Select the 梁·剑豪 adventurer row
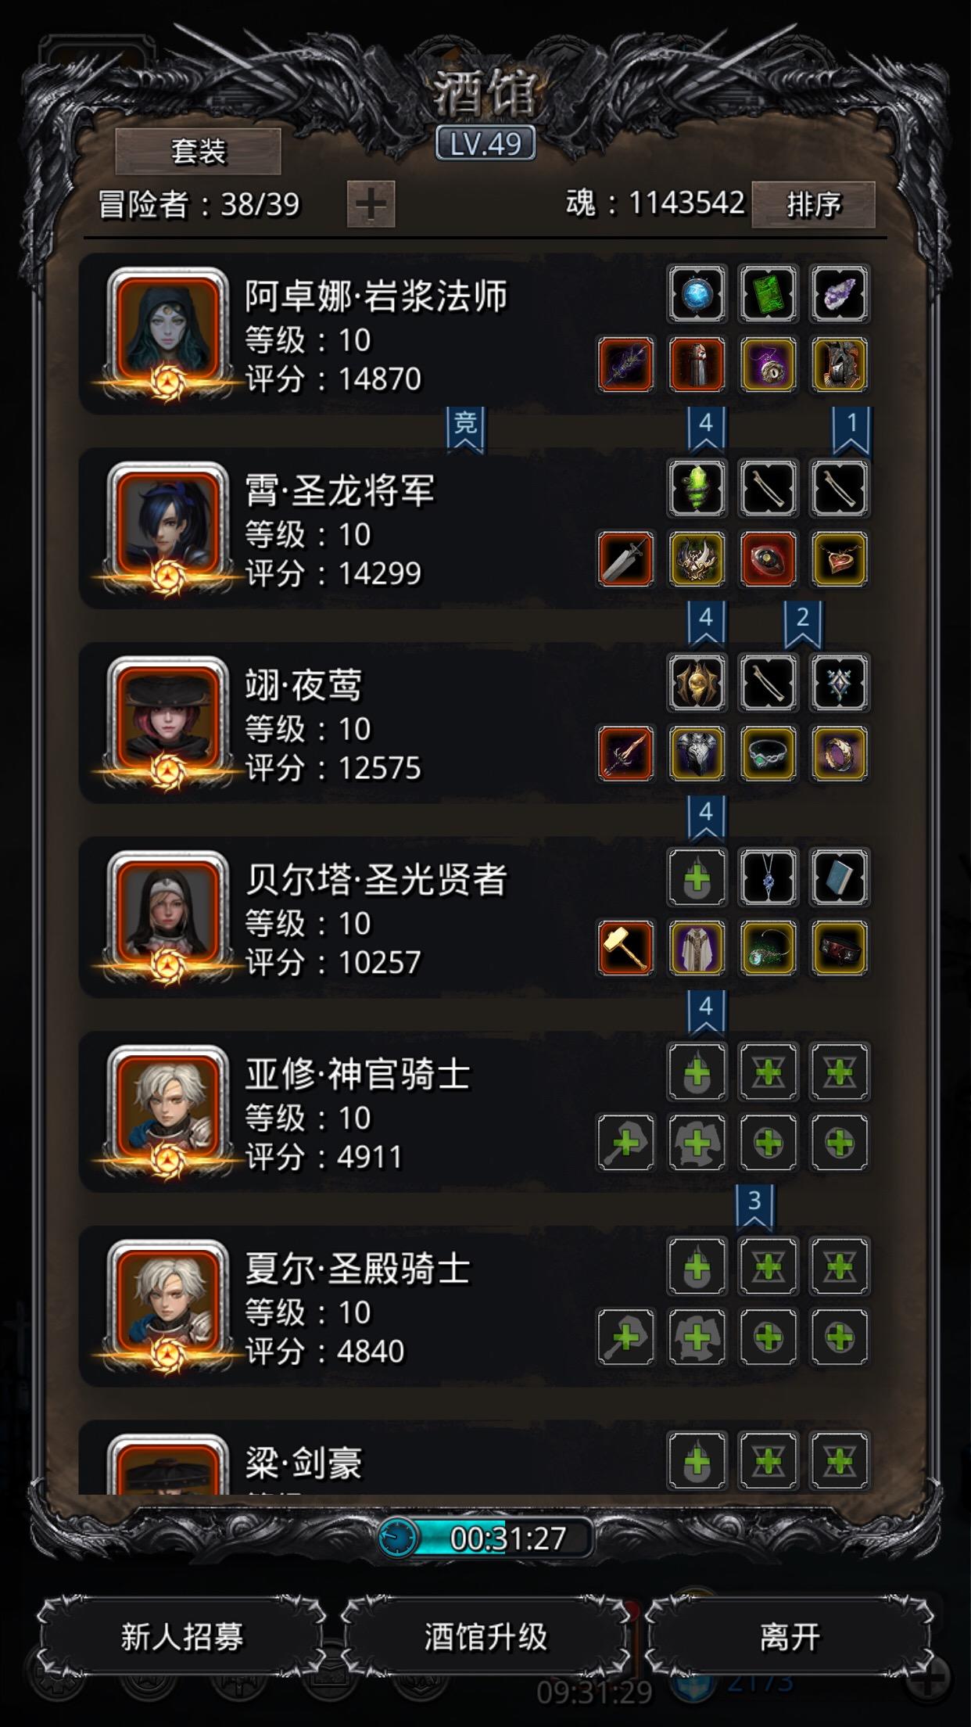 [475, 1458]
